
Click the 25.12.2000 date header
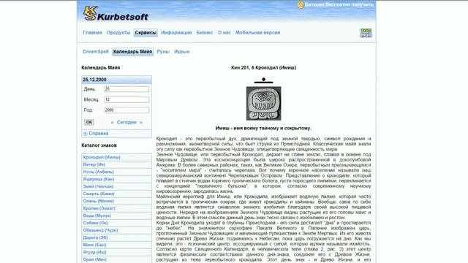[117, 80]
